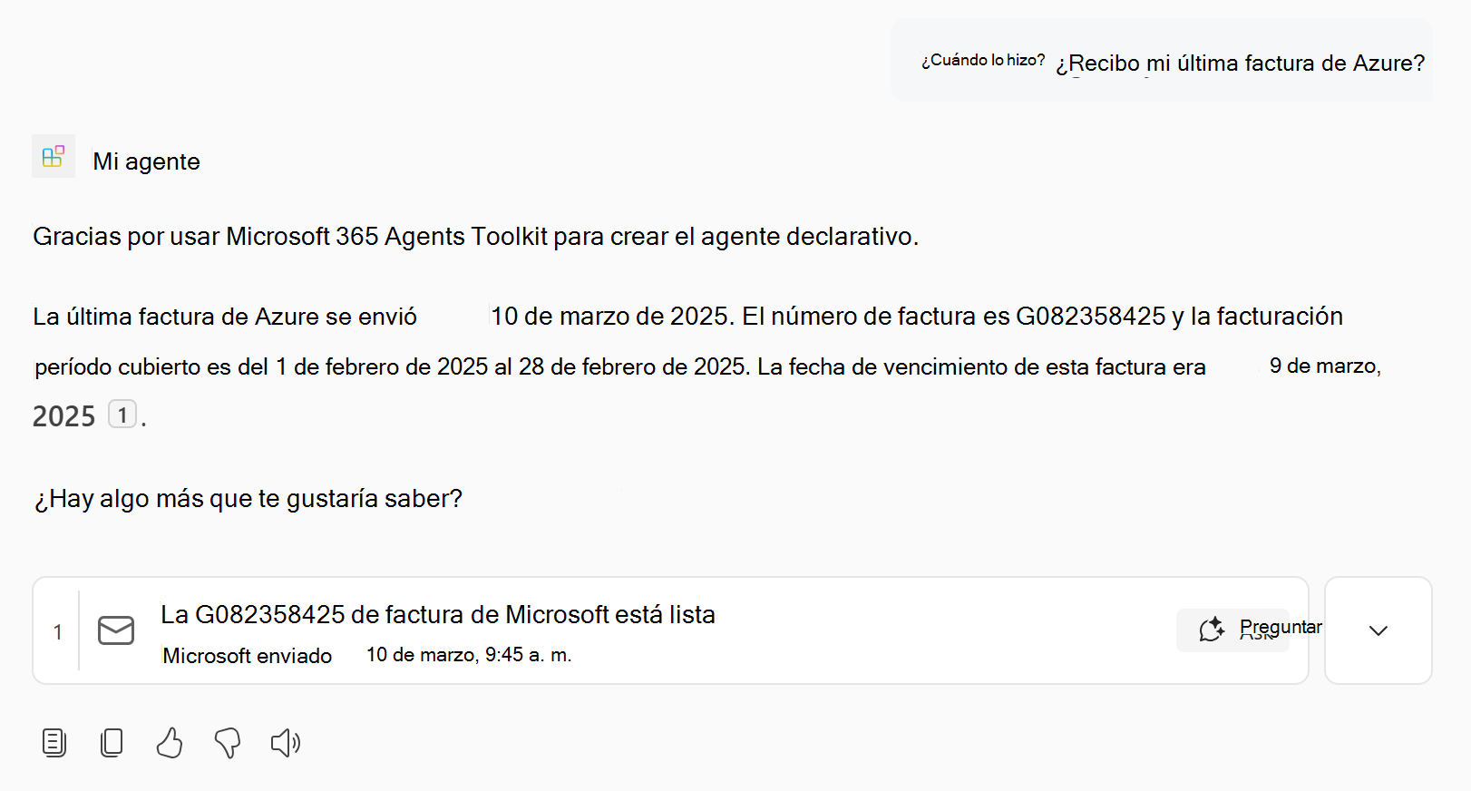This screenshot has width=1471, height=791.
Task: Click the Microsoft enviado sender label
Action: click(x=247, y=655)
